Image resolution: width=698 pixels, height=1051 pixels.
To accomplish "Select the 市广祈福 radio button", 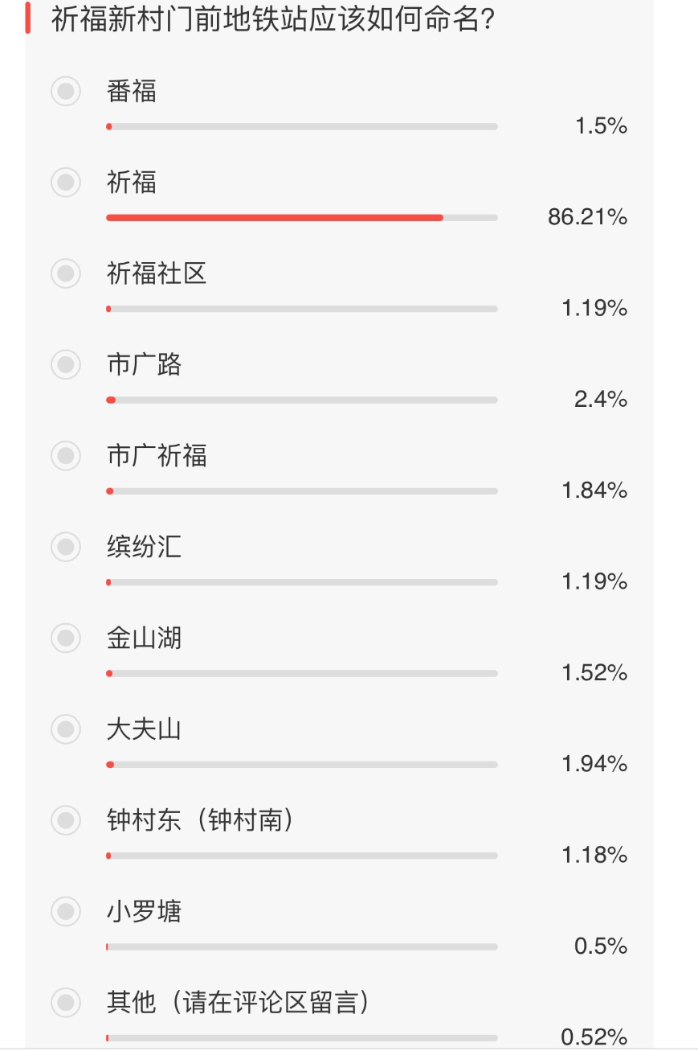I will click(66, 456).
